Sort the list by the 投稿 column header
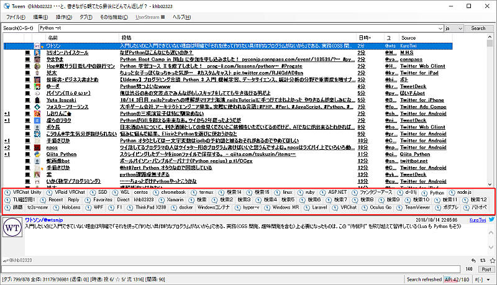This screenshot has height=285, width=497. pos(238,38)
